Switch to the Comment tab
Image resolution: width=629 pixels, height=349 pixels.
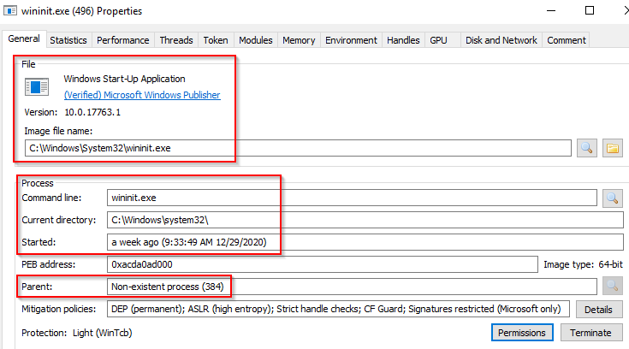[x=567, y=40]
